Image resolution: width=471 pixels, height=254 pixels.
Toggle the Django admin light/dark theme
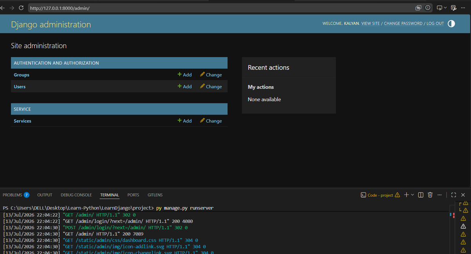pos(451,24)
